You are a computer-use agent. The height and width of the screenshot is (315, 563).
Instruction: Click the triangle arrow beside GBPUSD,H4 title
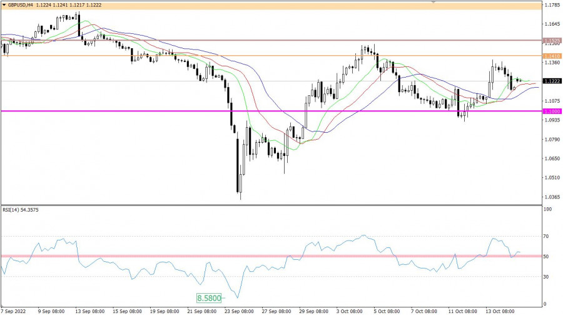3,4
